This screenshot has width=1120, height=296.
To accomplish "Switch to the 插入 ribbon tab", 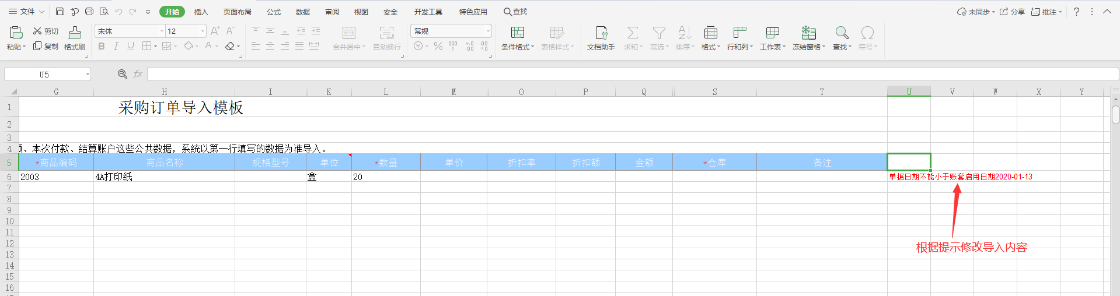I will 201,12.
